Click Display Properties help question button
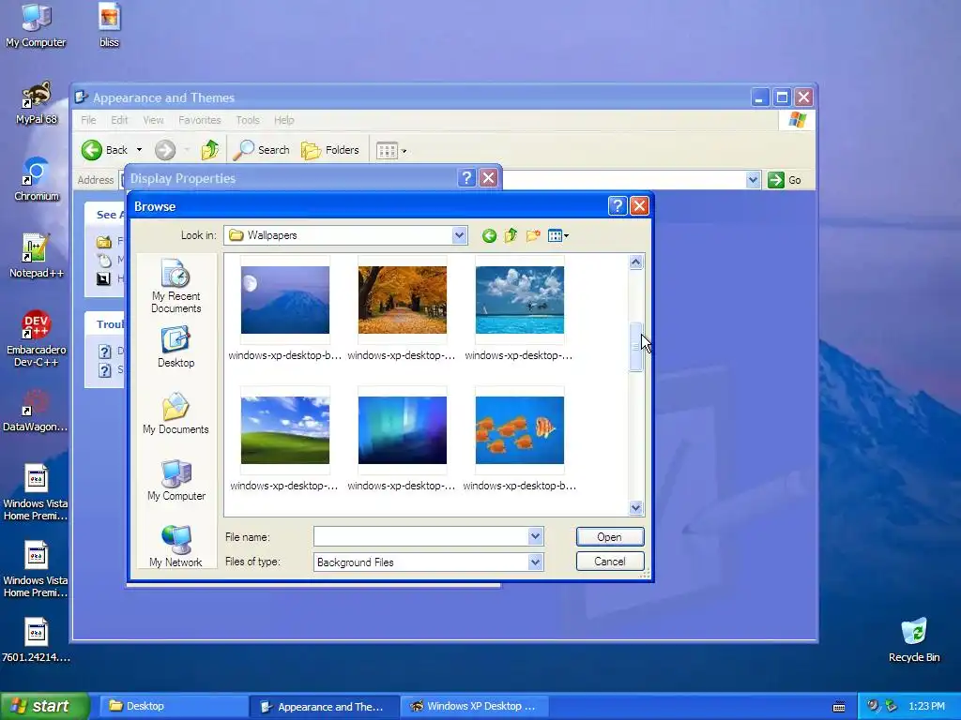 tap(466, 178)
